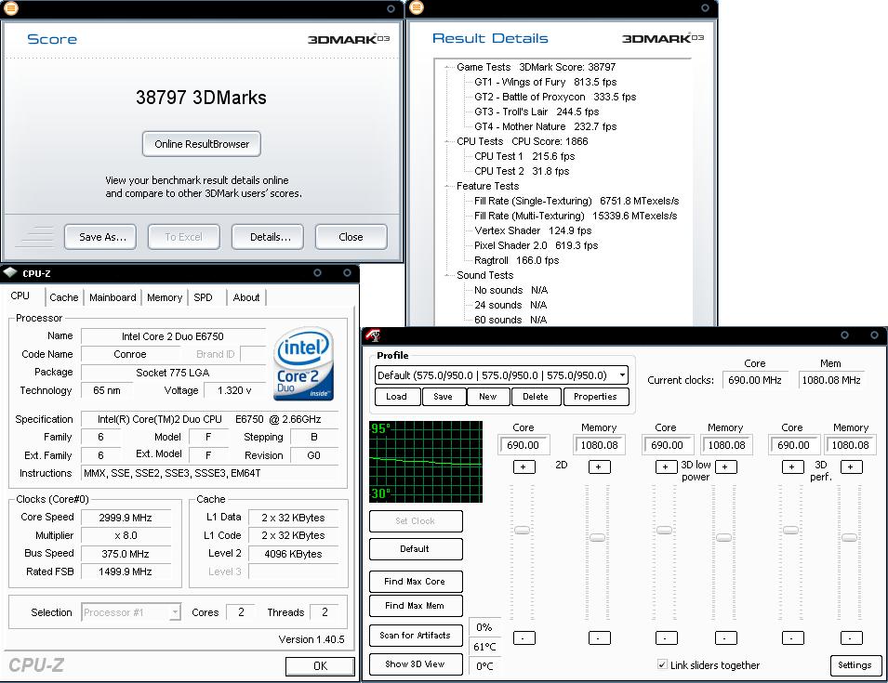Click the temperature graph in ATITool
This screenshot has height=683, width=888.
click(x=426, y=462)
